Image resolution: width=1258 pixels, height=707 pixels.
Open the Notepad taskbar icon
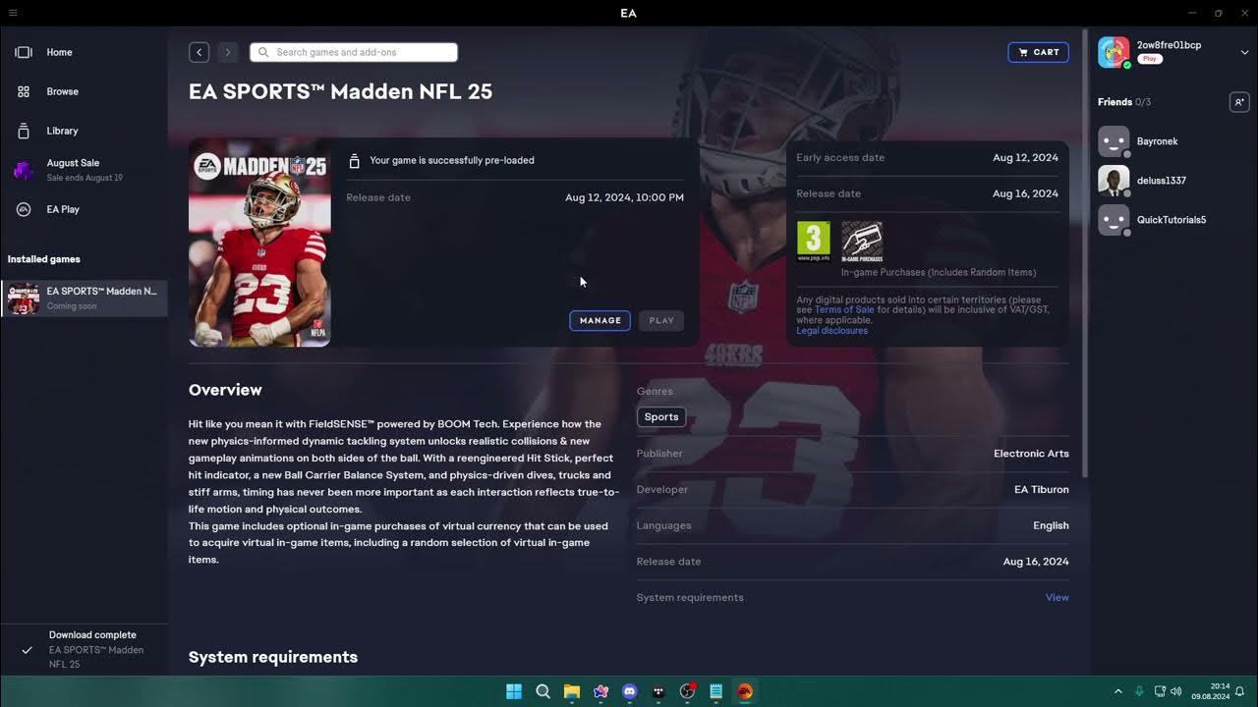pyautogui.click(x=716, y=691)
